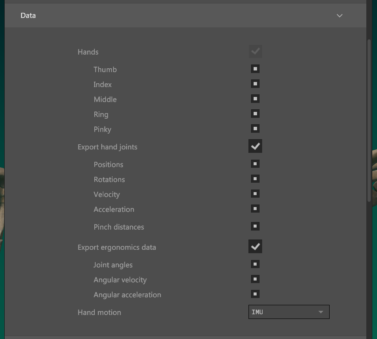Toggle the Index finger checkbox

pos(255,84)
